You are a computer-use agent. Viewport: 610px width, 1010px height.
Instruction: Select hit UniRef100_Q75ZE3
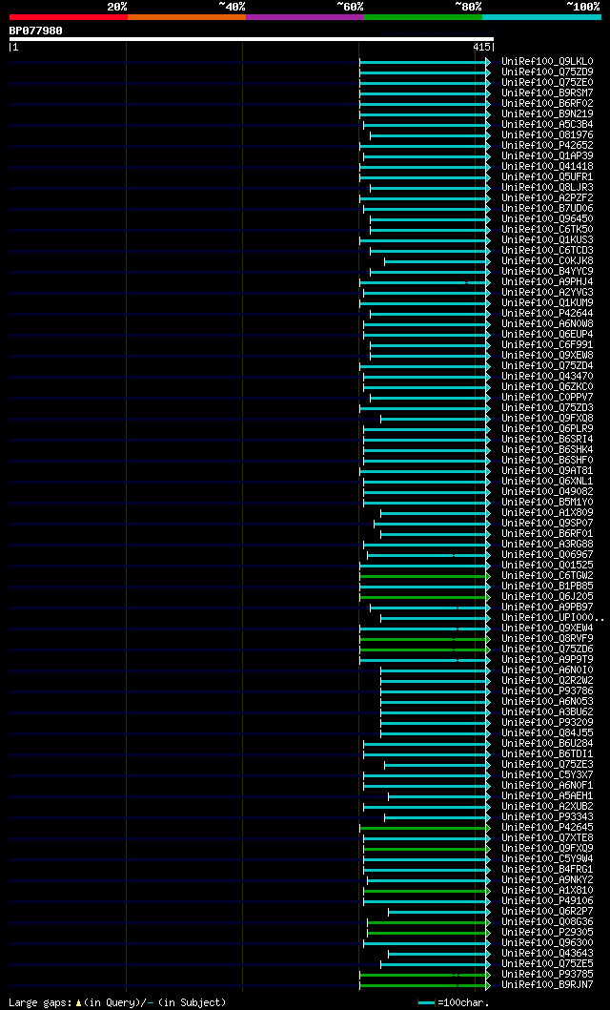click(x=548, y=765)
